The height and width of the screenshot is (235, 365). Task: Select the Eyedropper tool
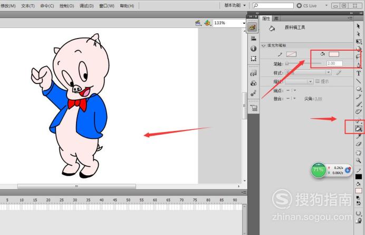tap(359, 136)
